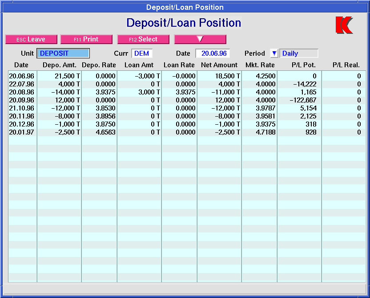Click net amount -11,000 T
370x298 pixels.
(x=226, y=92)
